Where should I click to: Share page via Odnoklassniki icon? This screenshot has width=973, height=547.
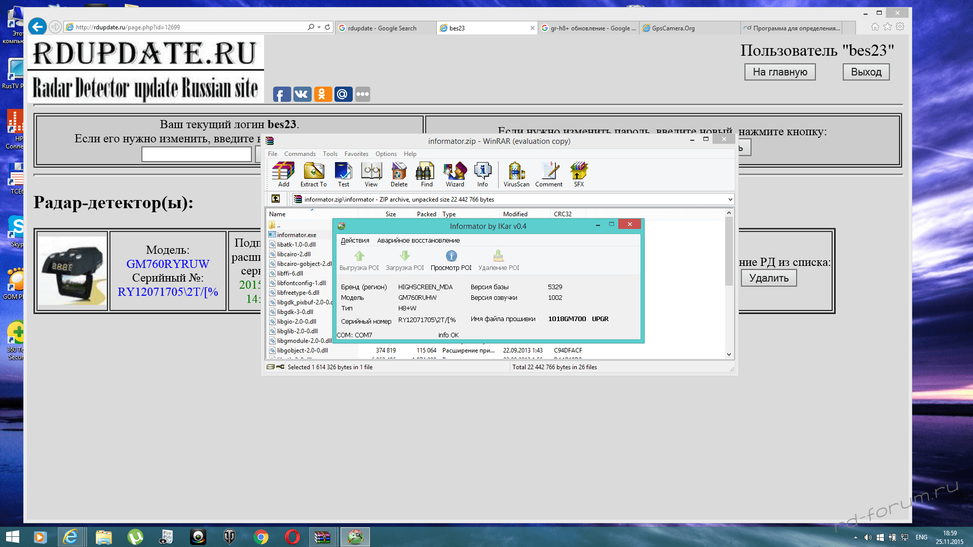click(322, 94)
